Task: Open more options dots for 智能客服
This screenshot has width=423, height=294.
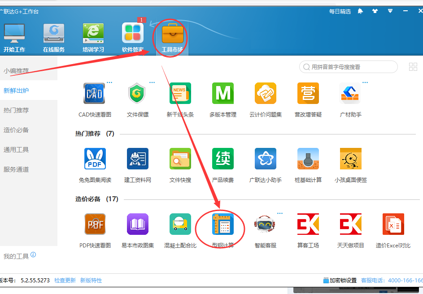Action: click(280, 213)
